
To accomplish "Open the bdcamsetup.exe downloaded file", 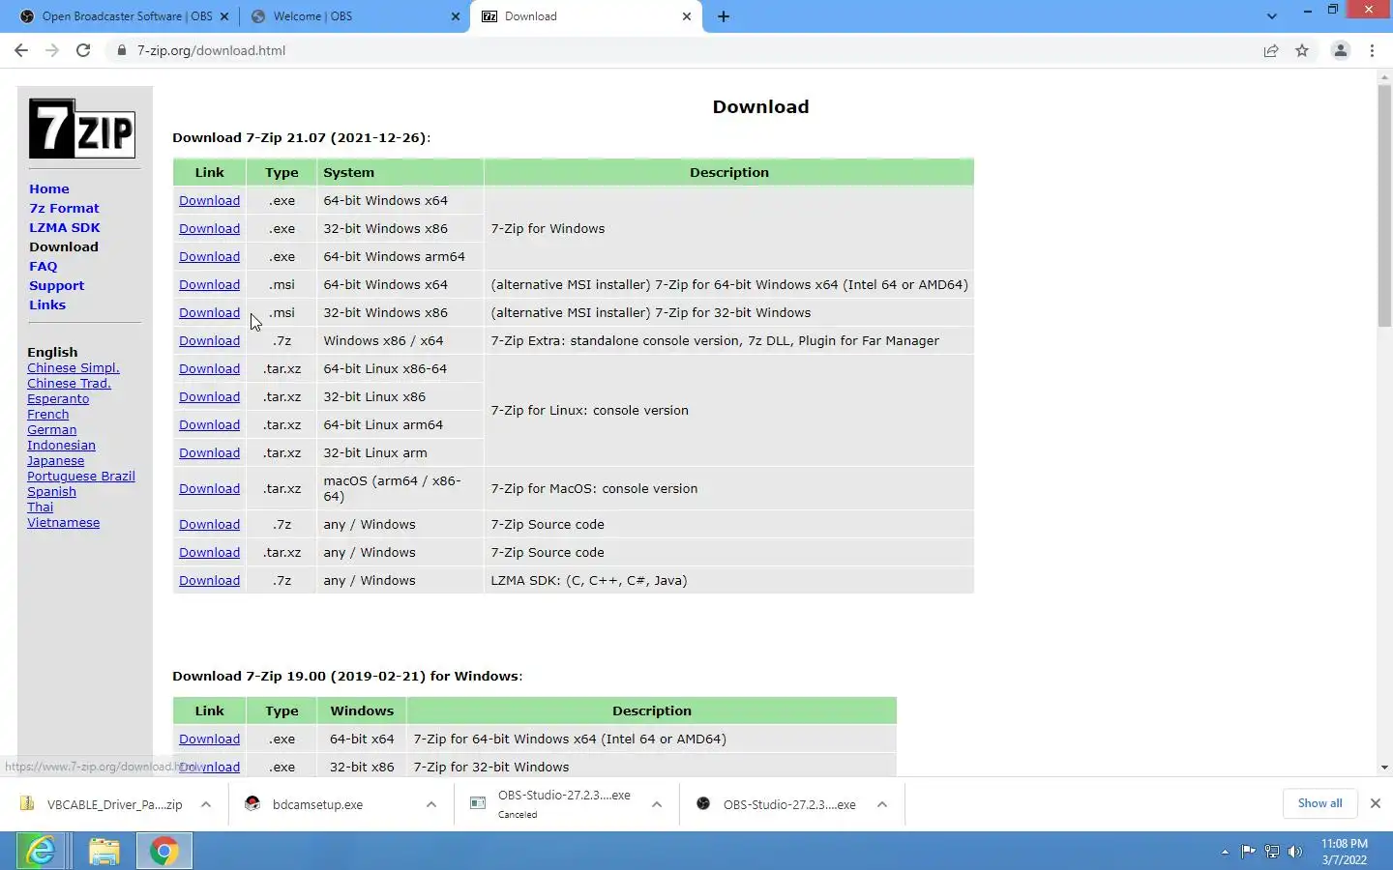I will coord(319,804).
